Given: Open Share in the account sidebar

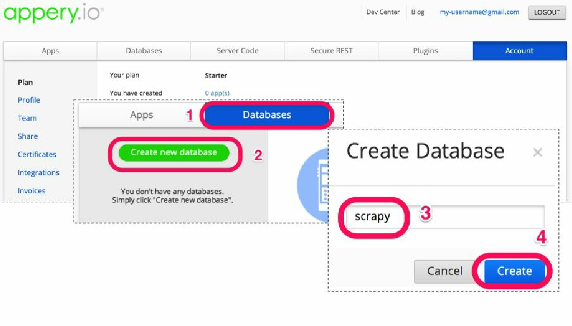Looking at the screenshot, I should click(x=28, y=136).
